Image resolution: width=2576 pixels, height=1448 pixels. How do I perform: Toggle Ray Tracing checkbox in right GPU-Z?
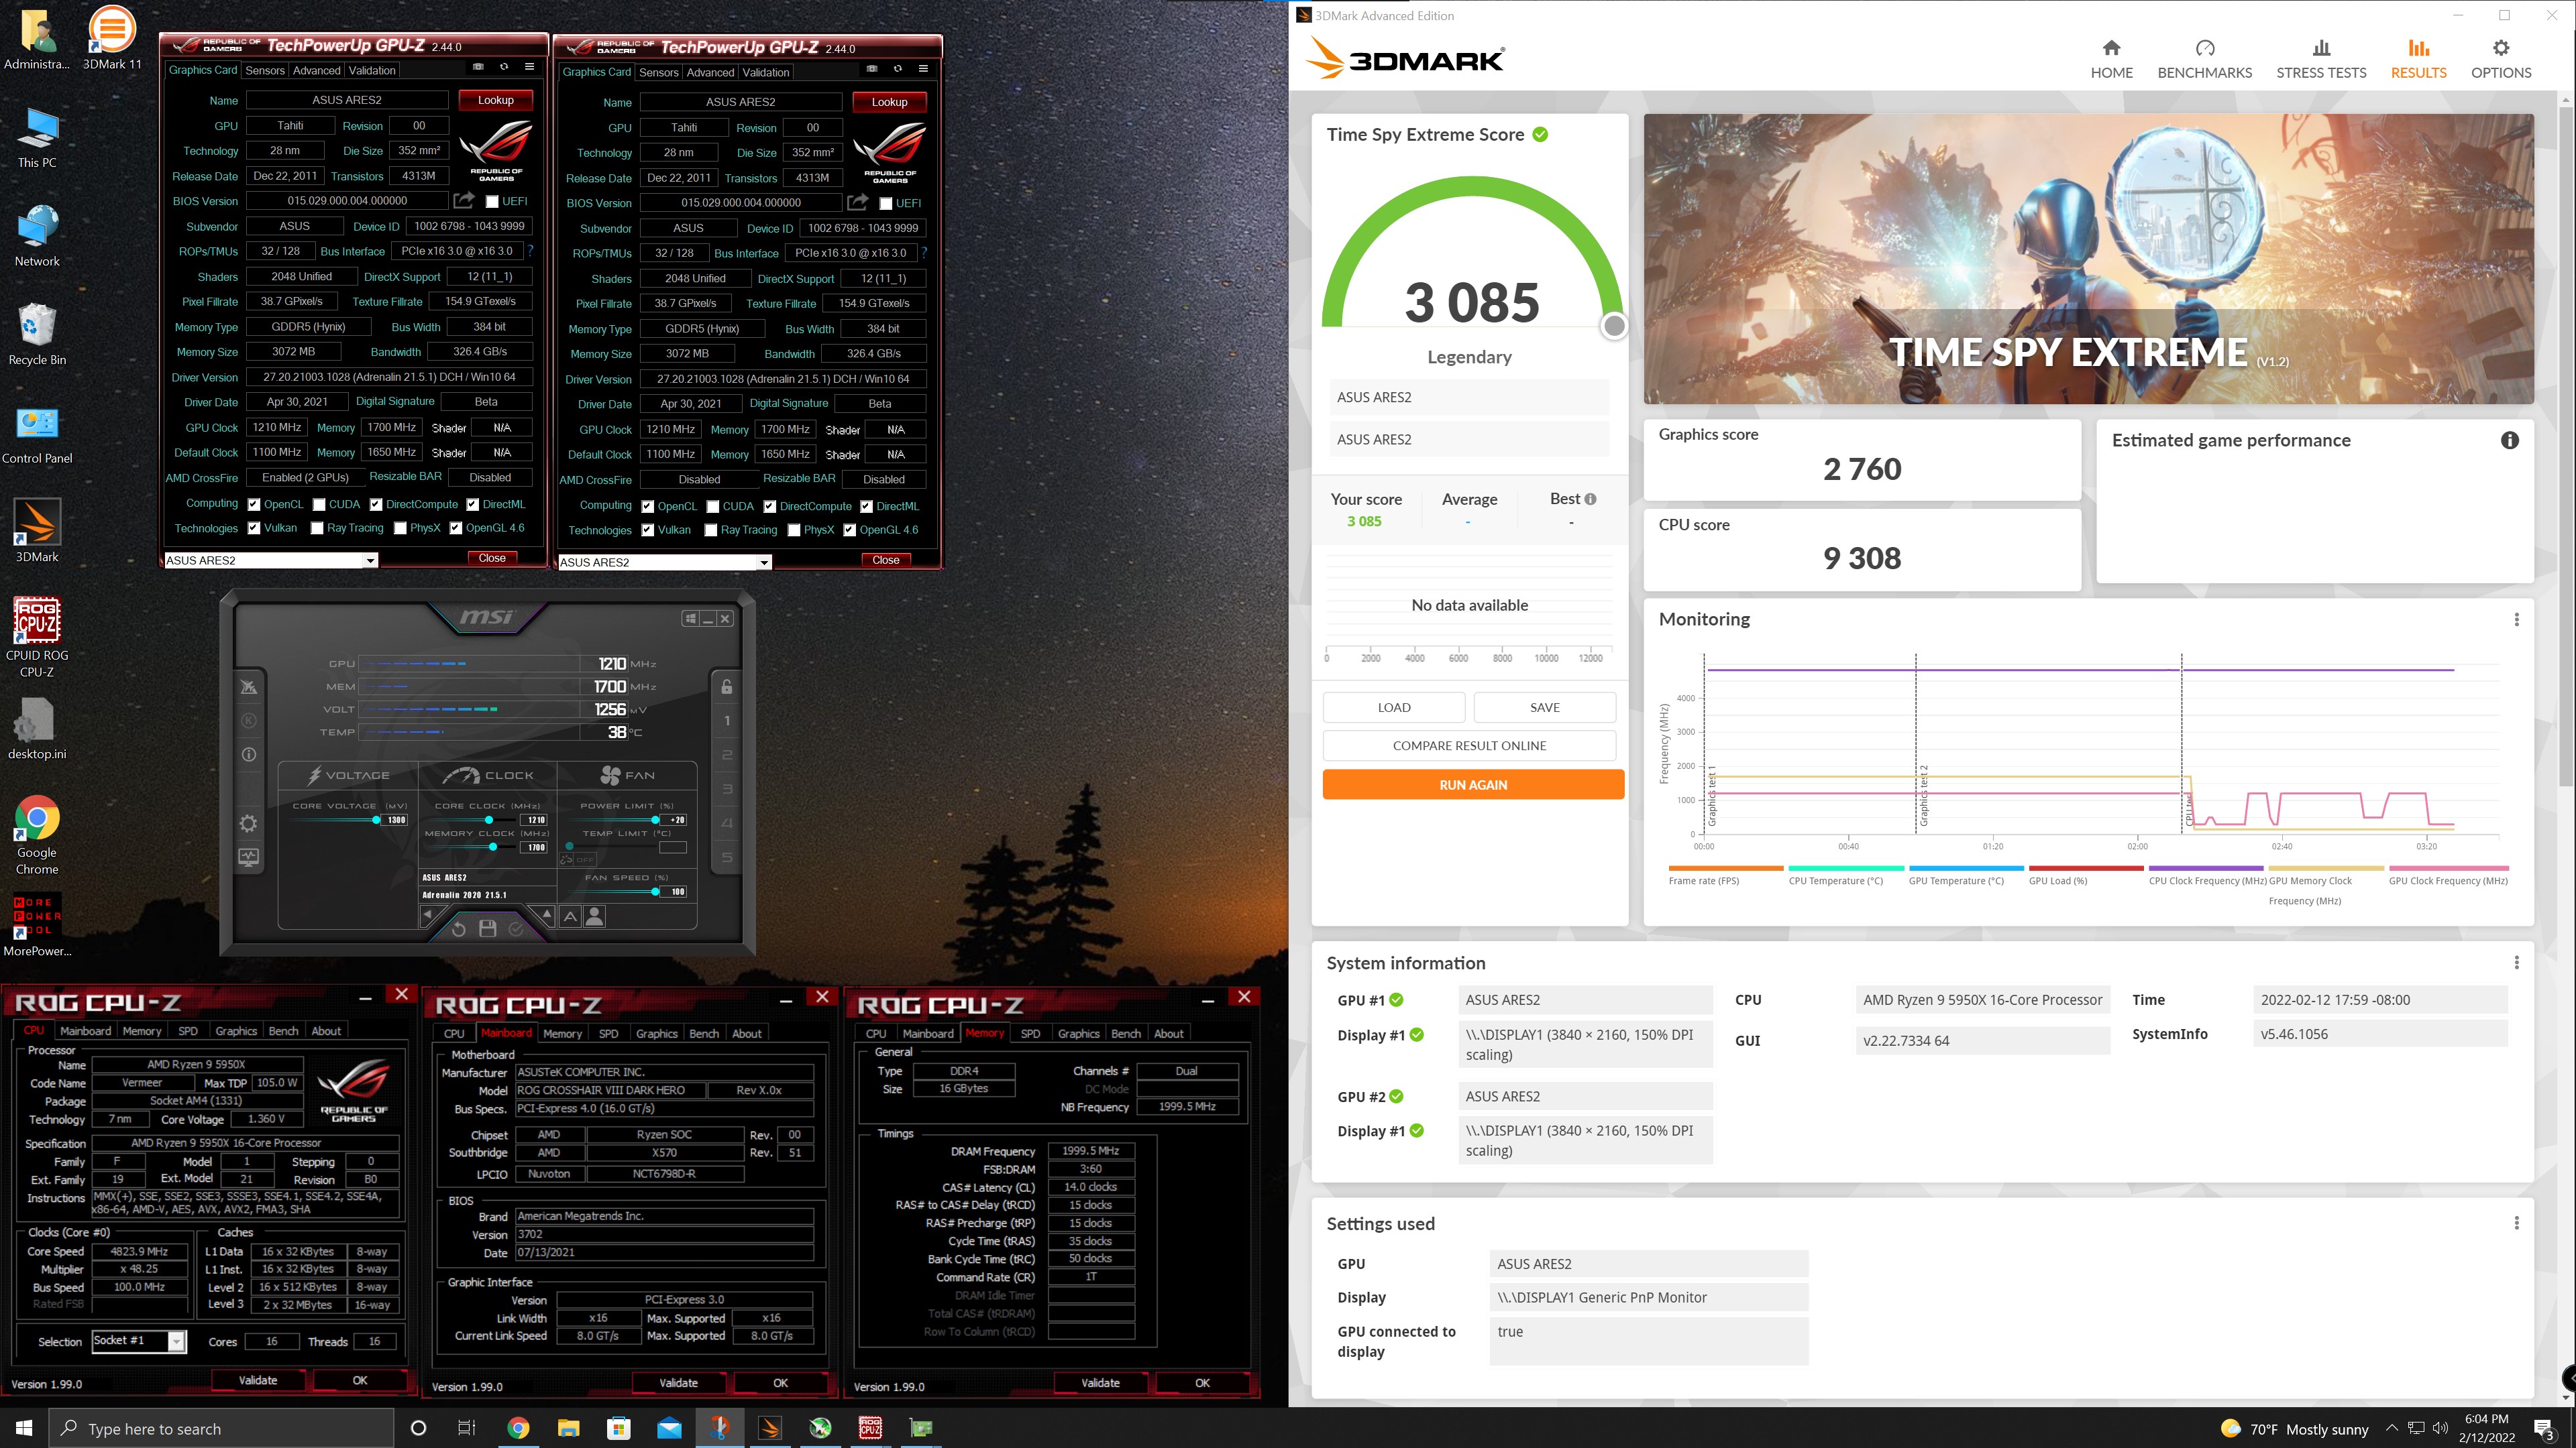[x=711, y=531]
